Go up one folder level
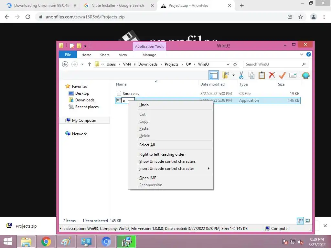Screen dimensions: 331x248 90,64
